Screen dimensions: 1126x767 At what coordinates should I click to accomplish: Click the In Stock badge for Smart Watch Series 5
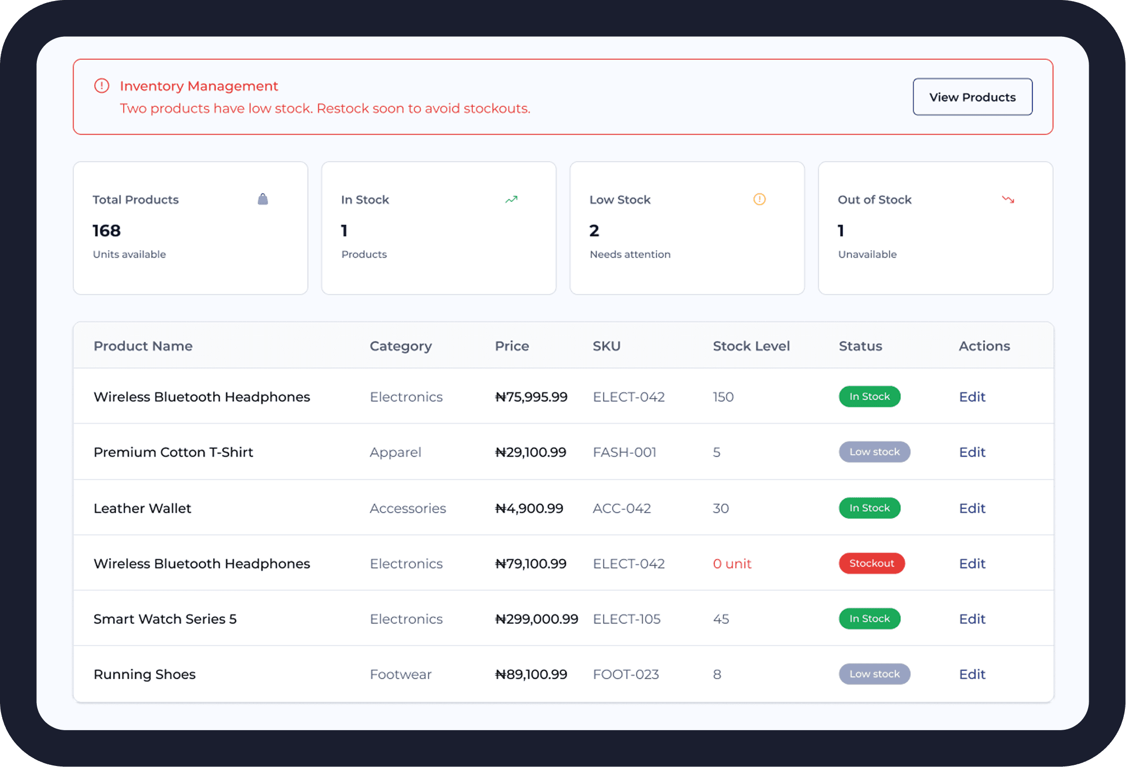[x=869, y=618]
